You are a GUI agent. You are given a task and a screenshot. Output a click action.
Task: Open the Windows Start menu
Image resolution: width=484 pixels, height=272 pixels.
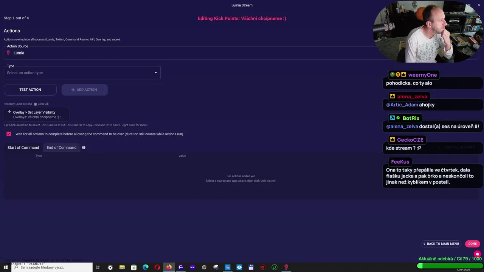pyautogui.click(x=6, y=267)
